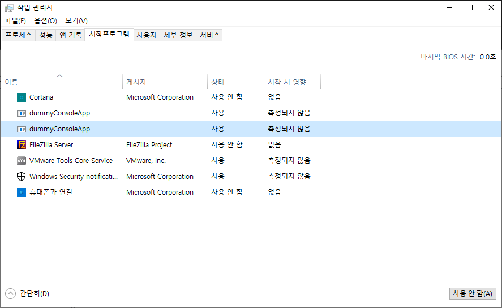Switch to the 서비스 tab
This screenshot has width=502, height=308.
pos(210,35)
